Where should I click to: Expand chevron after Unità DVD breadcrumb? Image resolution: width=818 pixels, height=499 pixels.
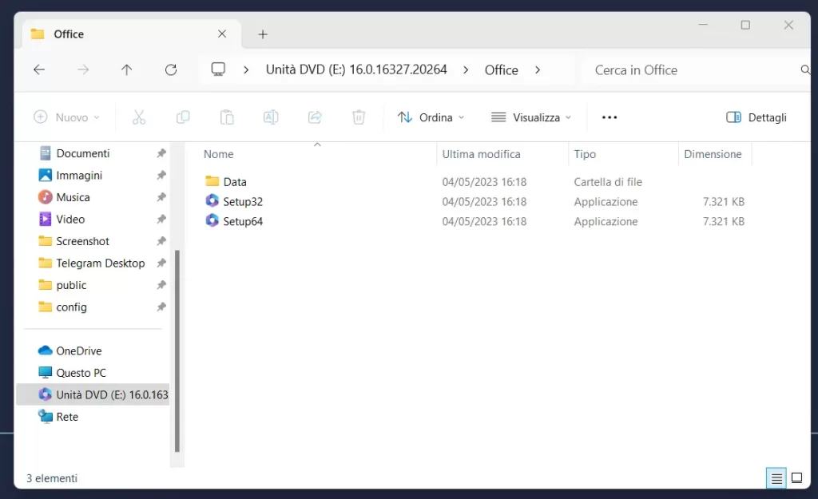pos(466,70)
